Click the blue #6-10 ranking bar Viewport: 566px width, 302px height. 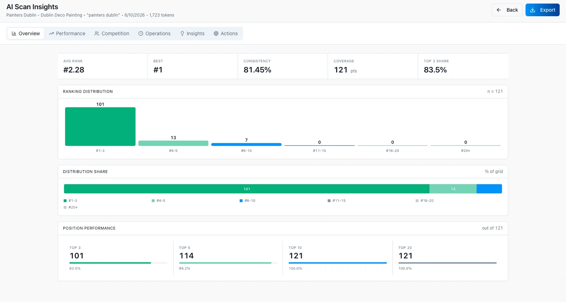[x=246, y=144]
